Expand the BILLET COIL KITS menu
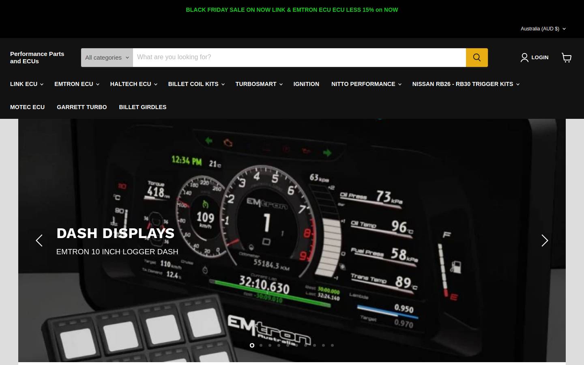The width and height of the screenshot is (584, 365). coord(196,84)
